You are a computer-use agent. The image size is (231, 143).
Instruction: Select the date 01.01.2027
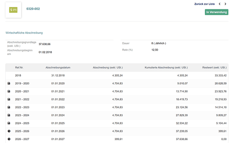click(x=58, y=139)
